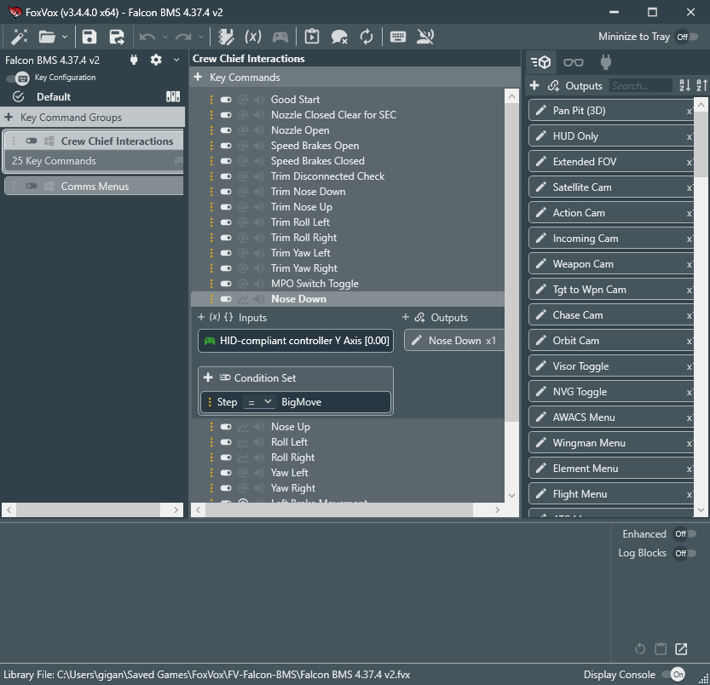
Task: Toggle Enhanced console switch
Action: 684,534
